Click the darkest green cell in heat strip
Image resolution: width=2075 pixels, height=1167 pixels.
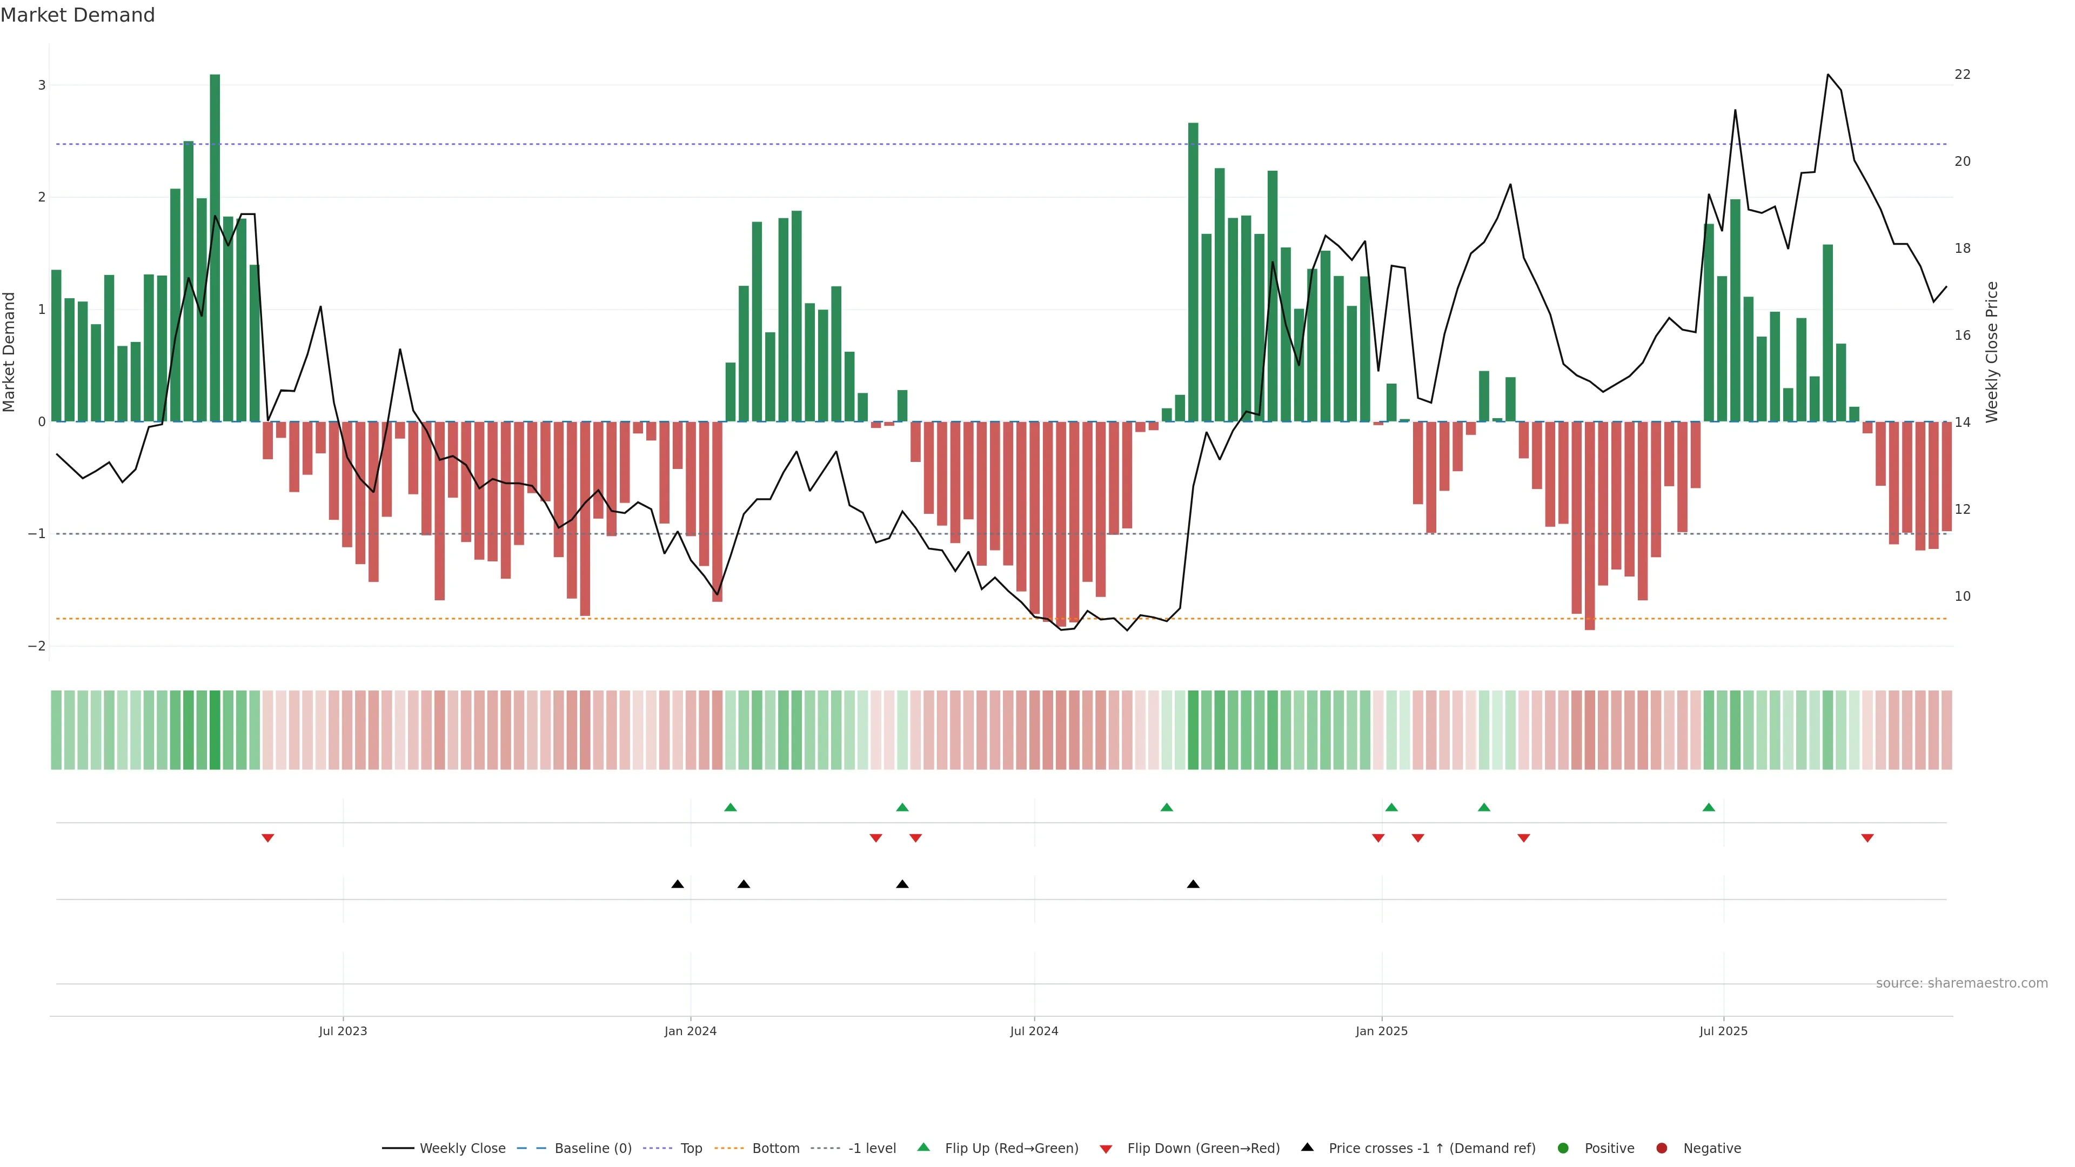215,730
